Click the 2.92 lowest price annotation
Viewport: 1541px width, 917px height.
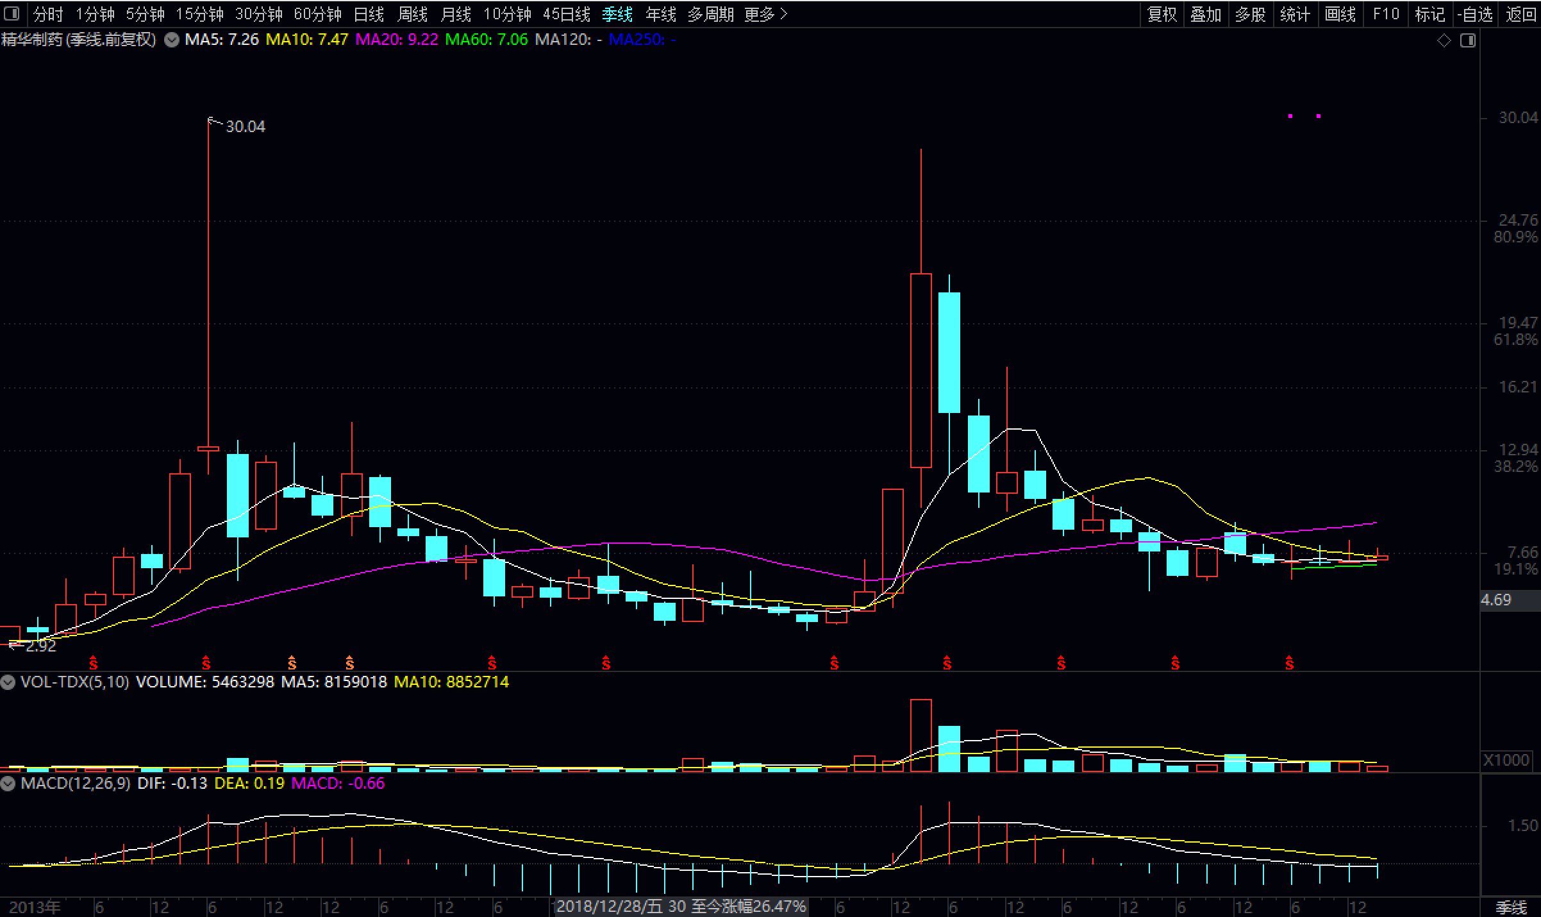click(40, 646)
